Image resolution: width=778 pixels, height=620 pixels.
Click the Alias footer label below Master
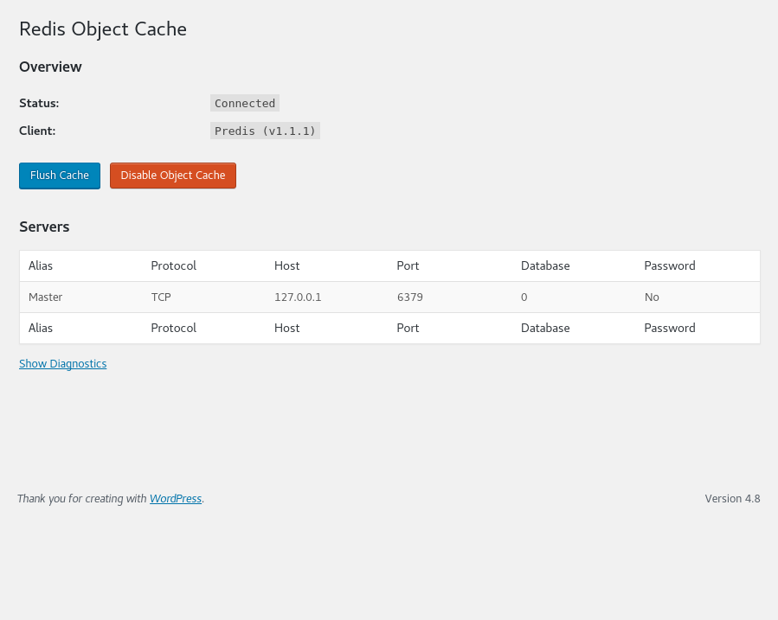[41, 328]
